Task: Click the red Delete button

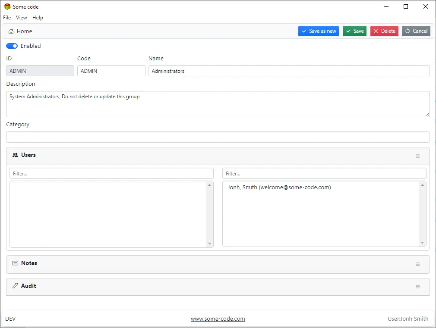Action: 384,31
